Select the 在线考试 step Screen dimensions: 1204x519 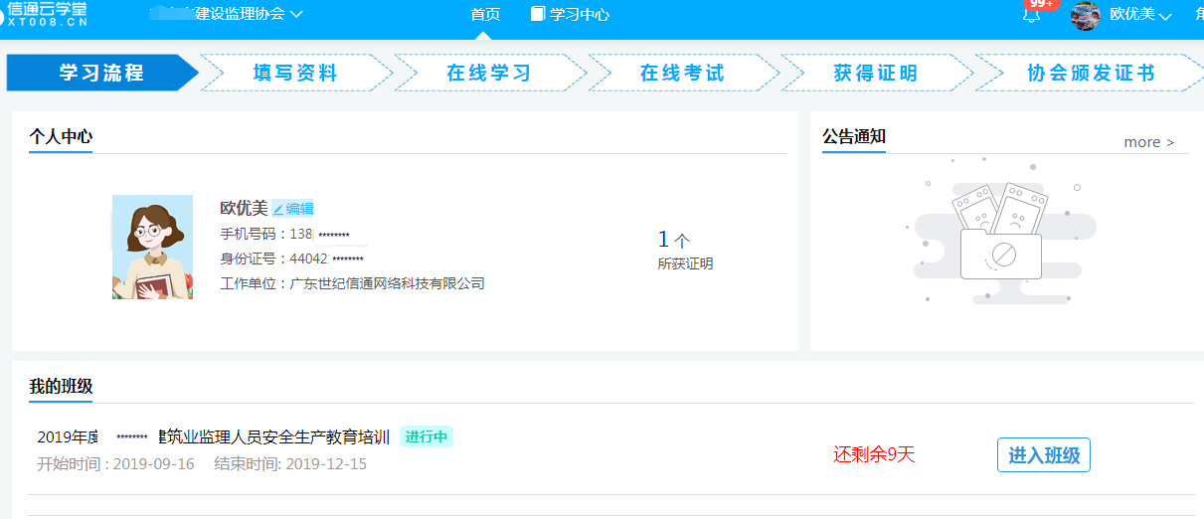tap(682, 73)
